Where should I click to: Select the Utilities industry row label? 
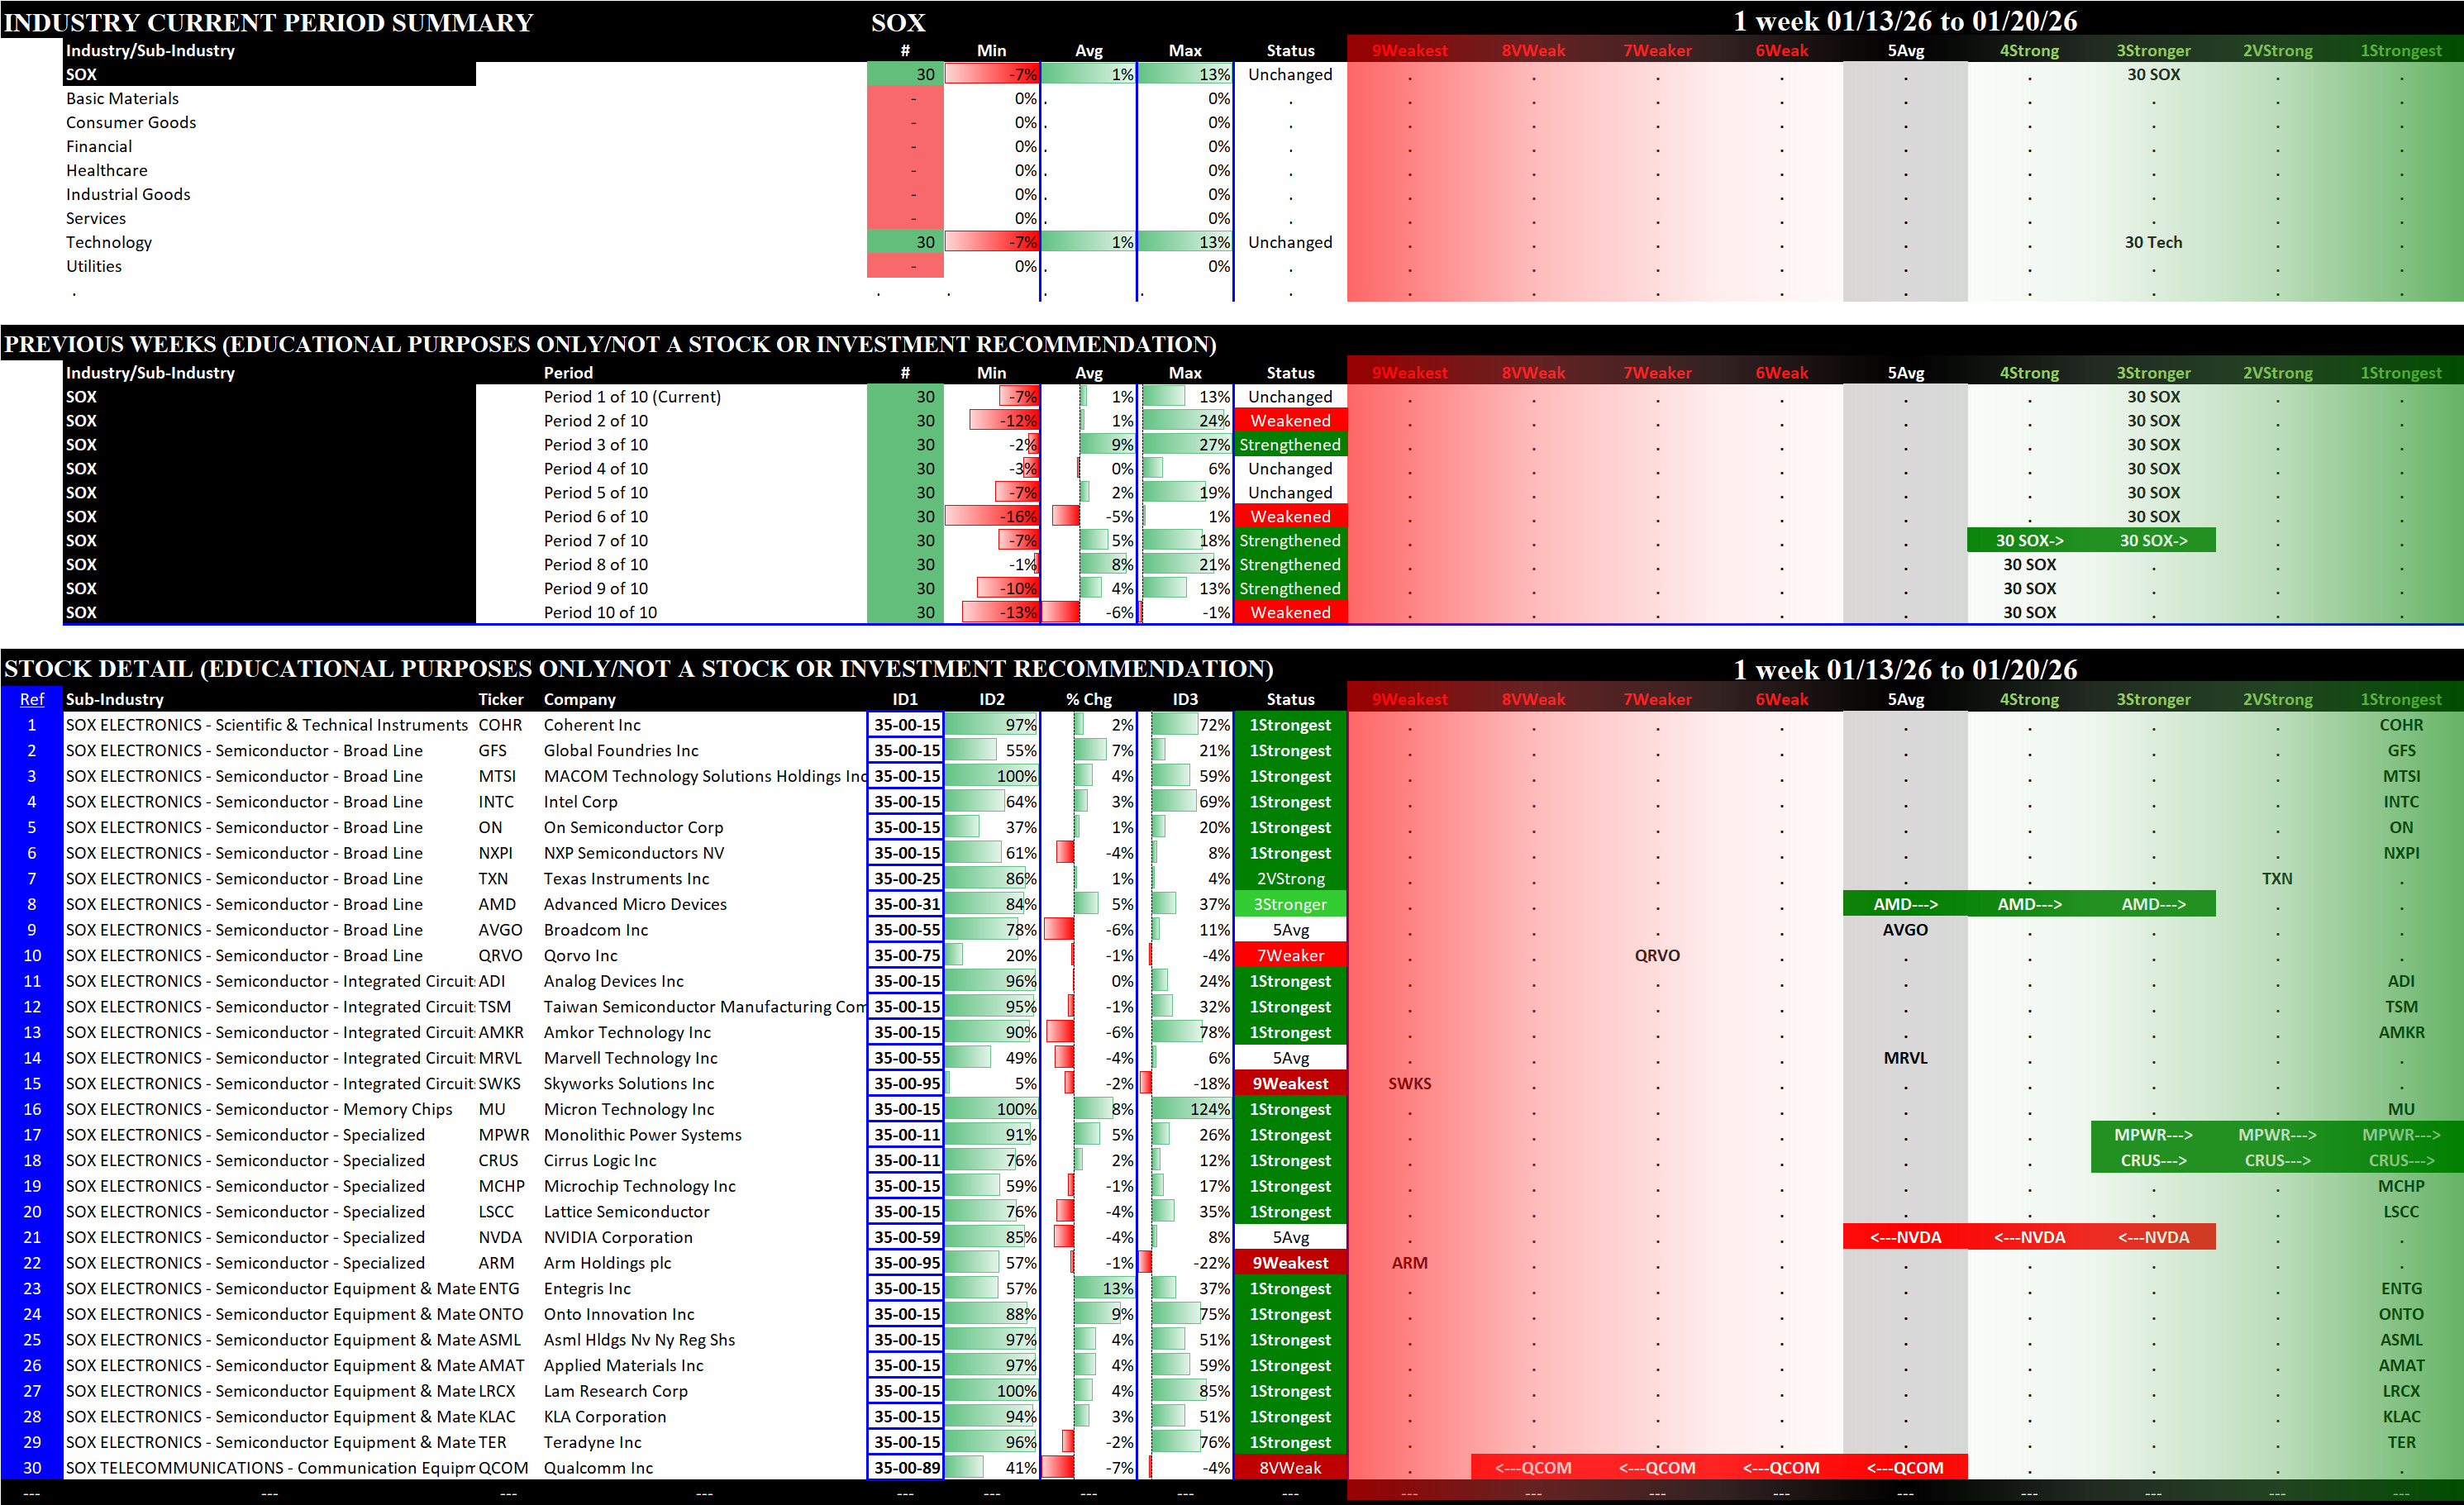94,266
